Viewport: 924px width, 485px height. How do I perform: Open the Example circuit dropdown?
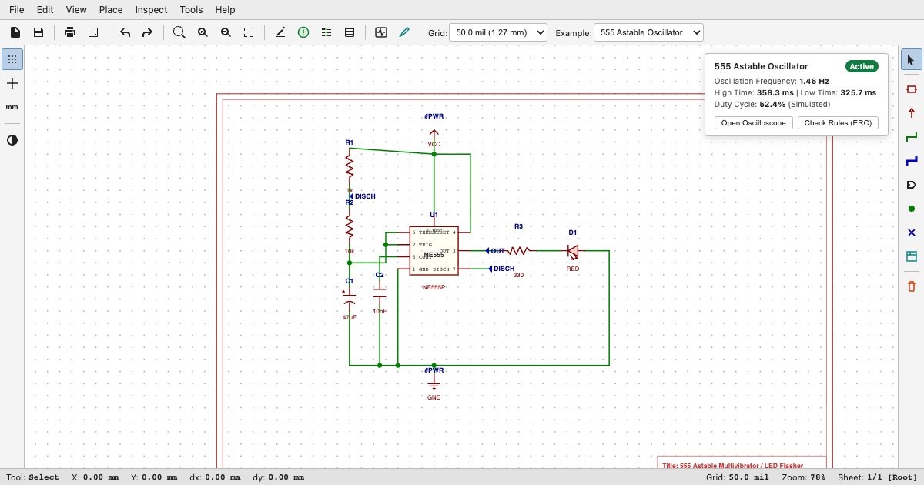point(649,32)
